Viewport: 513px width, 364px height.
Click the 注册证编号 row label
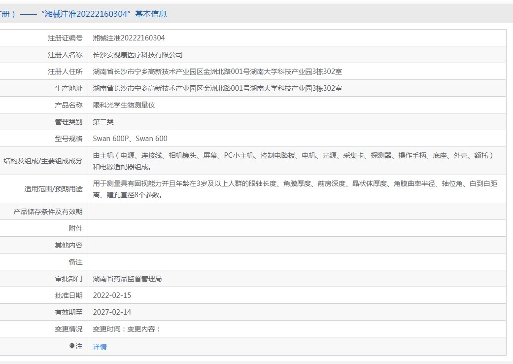[65, 38]
